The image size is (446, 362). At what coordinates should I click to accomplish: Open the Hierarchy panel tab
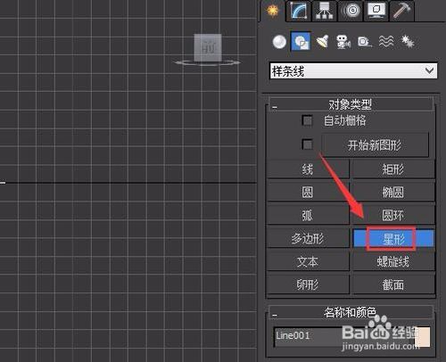325,11
